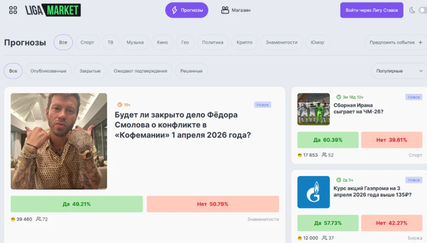Click Знаменитости label on Смолов card
The height and width of the screenshot is (243, 427).
pyautogui.click(x=263, y=219)
